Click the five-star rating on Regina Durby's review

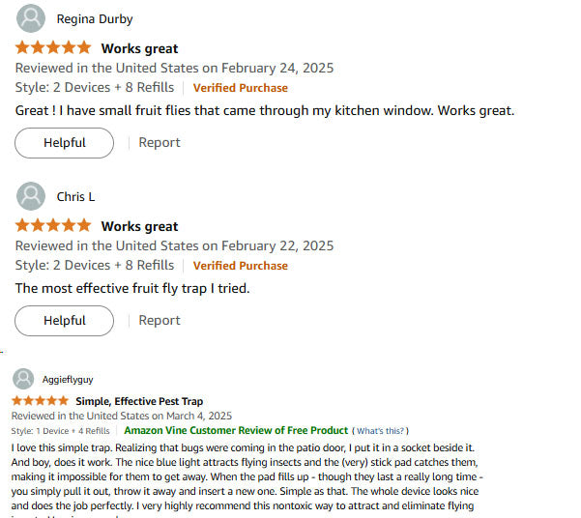53,47
